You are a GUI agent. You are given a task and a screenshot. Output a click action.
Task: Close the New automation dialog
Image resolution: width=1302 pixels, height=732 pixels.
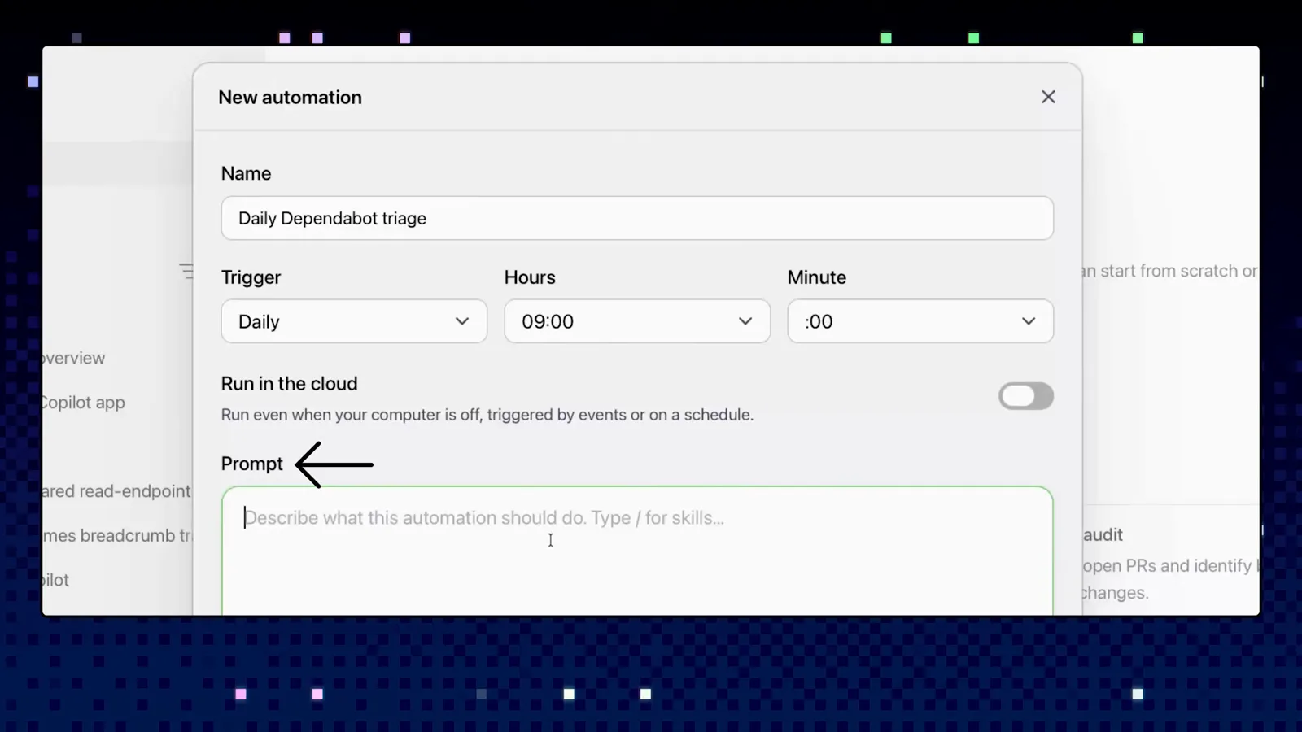coord(1048,97)
